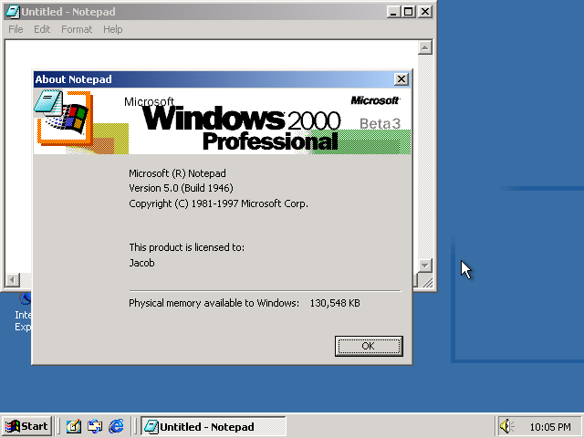Click 'Microsoft (R) Notepad' text line
This screenshot has height=438, width=584.
pos(177,173)
